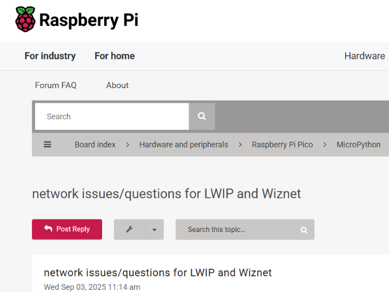Click the reply arrow icon on Post Reply
Image resolution: width=389 pixels, height=292 pixels.
(x=49, y=228)
